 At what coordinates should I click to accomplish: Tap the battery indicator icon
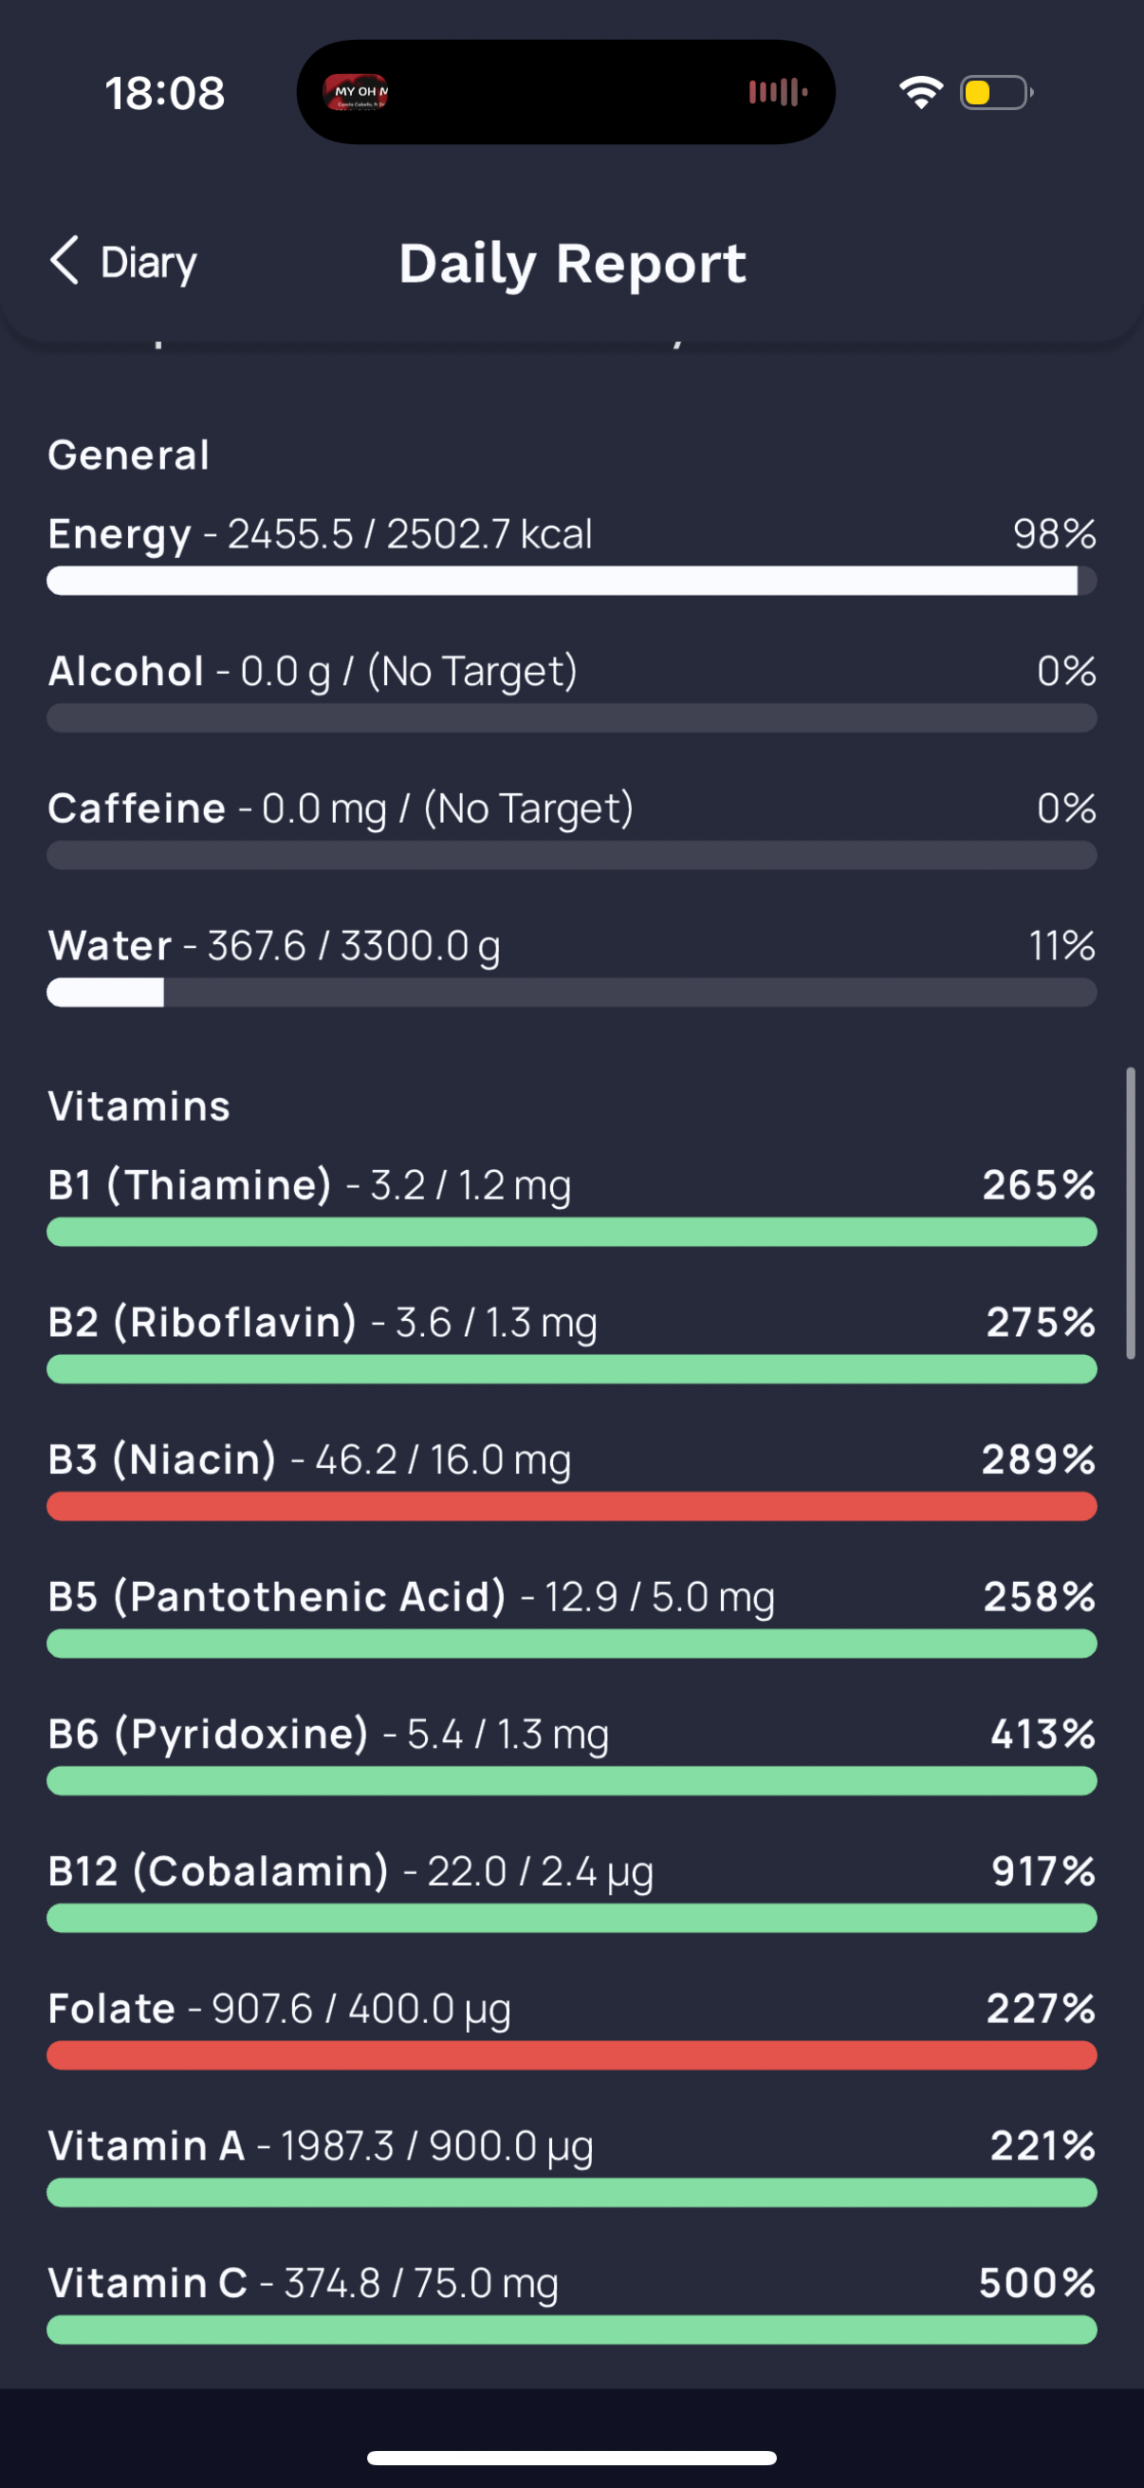tap(997, 92)
